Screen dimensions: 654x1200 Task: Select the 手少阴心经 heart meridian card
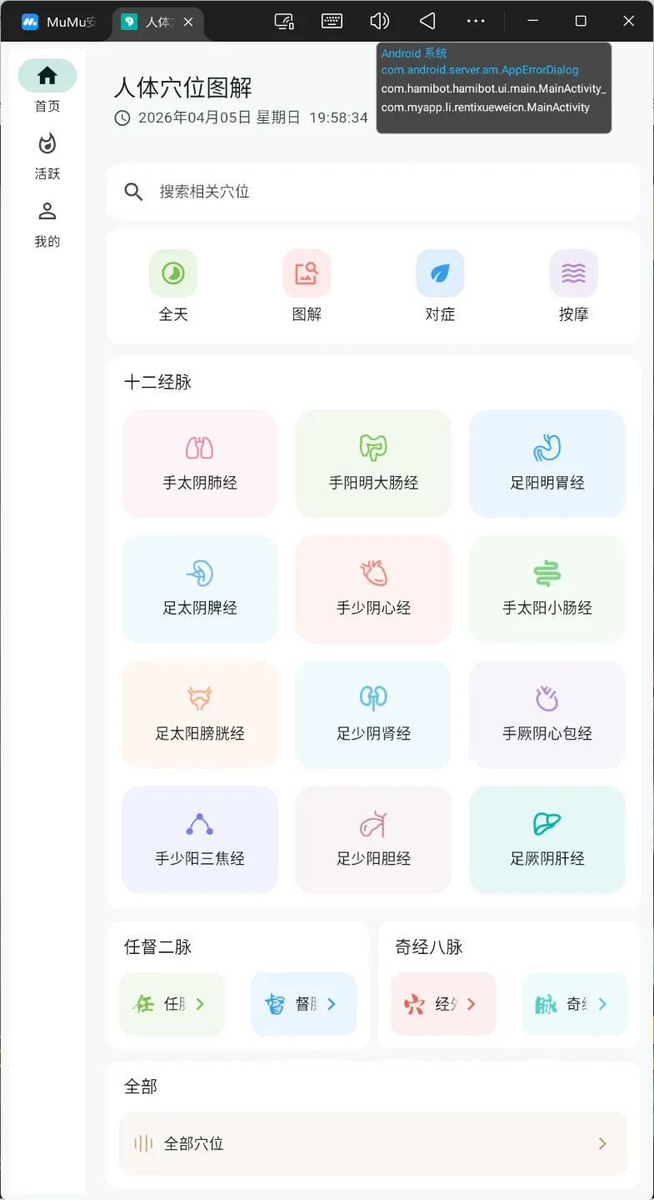pos(373,589)
